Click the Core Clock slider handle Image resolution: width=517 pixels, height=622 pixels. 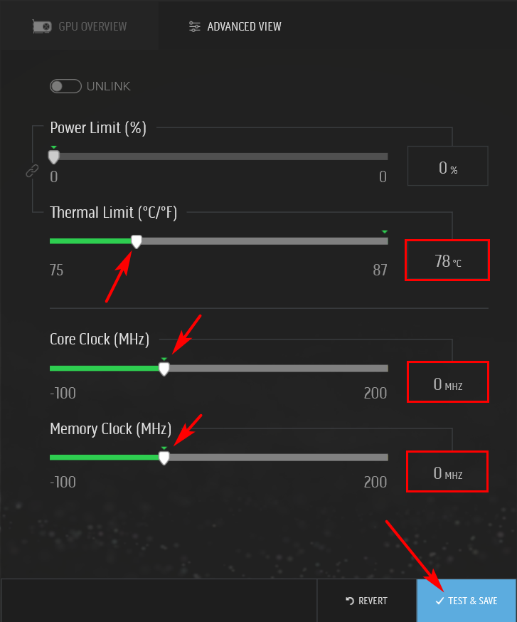click(164, 369)
